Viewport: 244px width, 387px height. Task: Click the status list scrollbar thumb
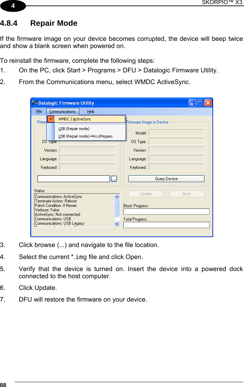pyautogui.click(x=117, y=208)
